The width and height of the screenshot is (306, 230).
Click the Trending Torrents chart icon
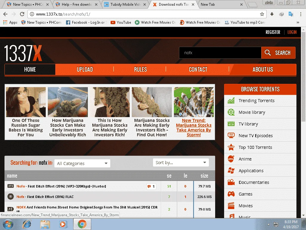point(231,101)
